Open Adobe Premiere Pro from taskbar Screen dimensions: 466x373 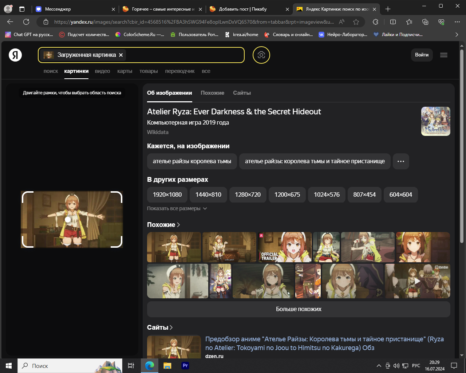[x=185, y=365]
